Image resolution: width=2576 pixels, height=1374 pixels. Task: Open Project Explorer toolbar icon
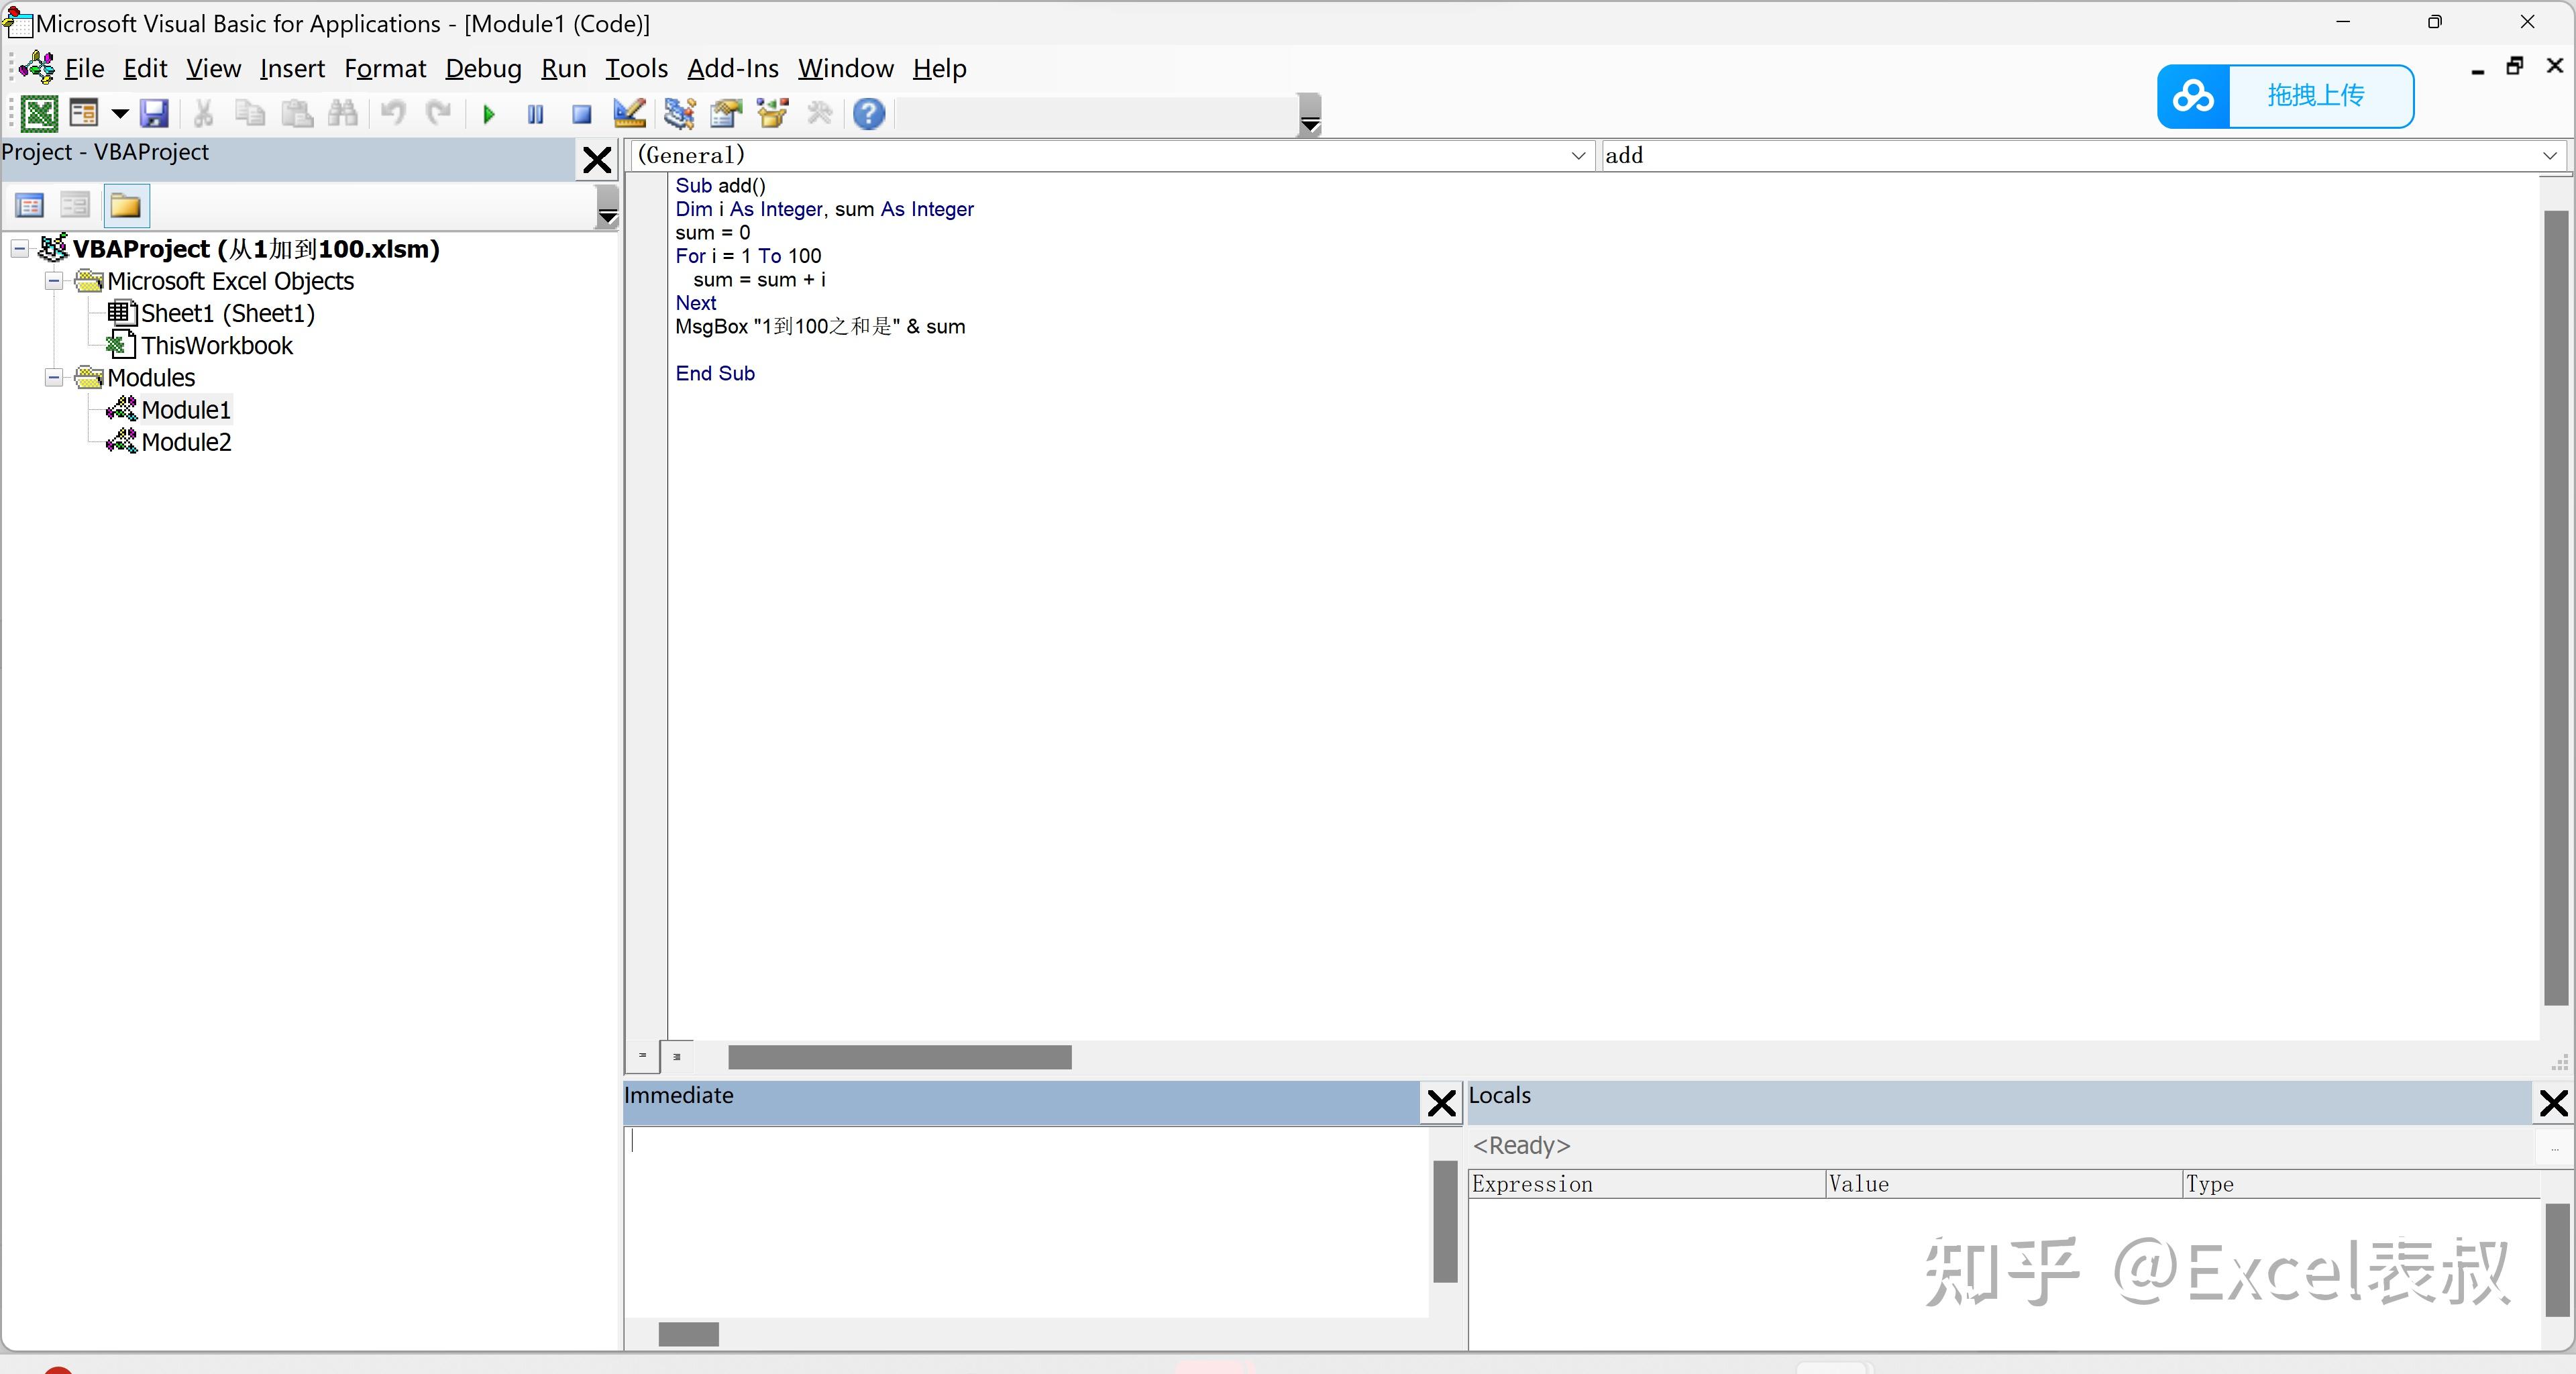(x=679, y=114)
